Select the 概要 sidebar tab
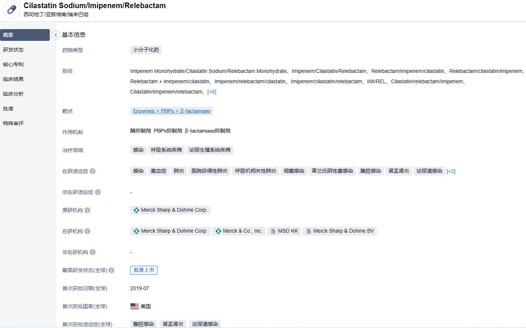The width and height of the screenshot is (526, 328). pyautogui.click(x=25, y=35)
